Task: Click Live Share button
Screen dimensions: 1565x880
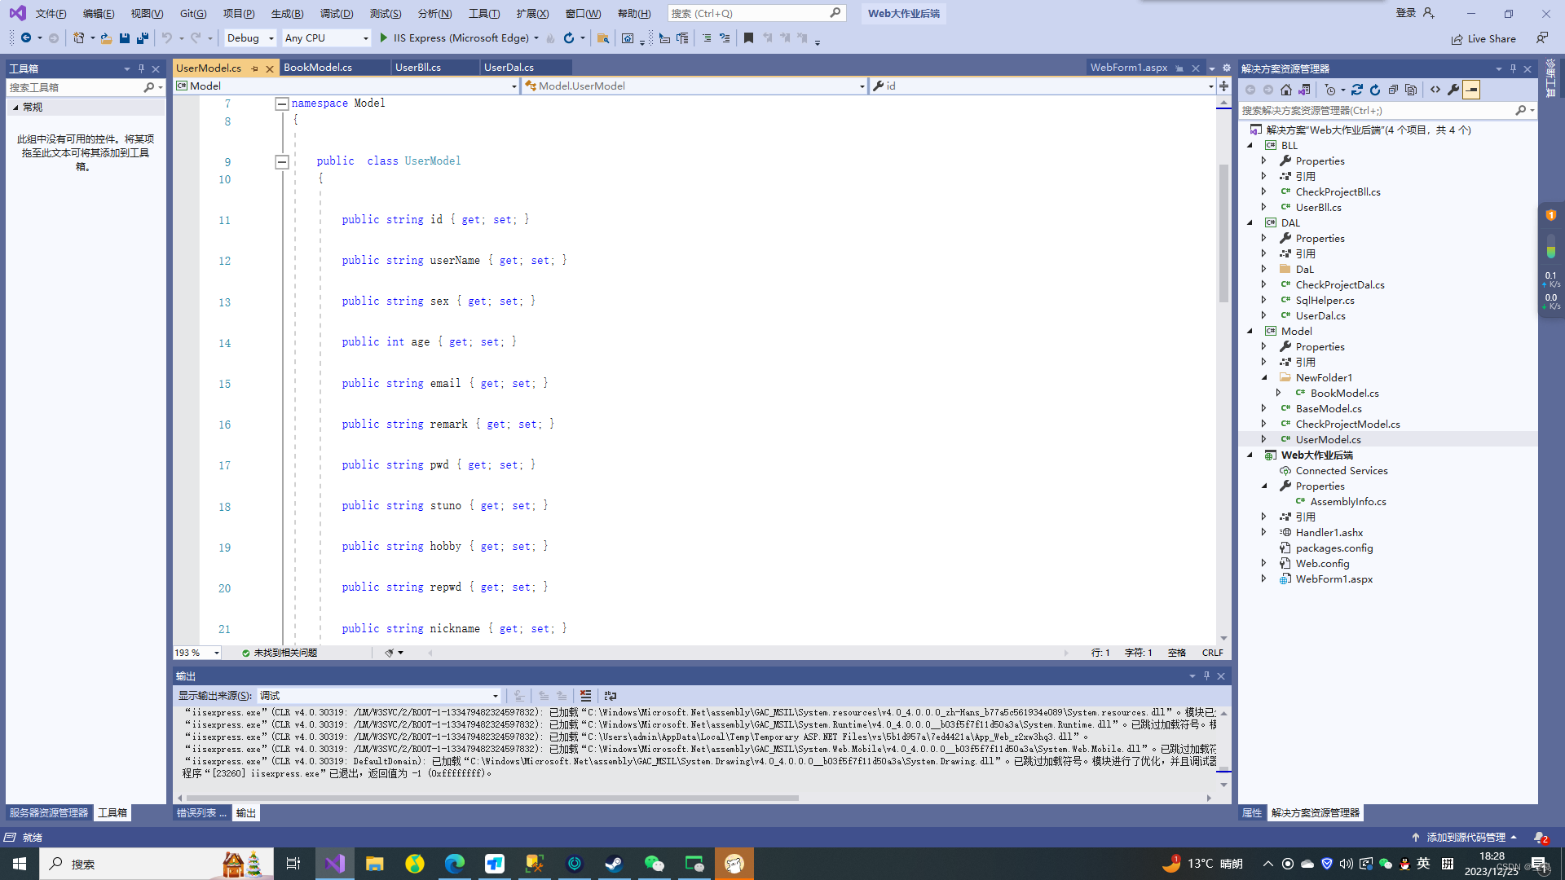Action: pyautogui.click(x=1483, y=38)
